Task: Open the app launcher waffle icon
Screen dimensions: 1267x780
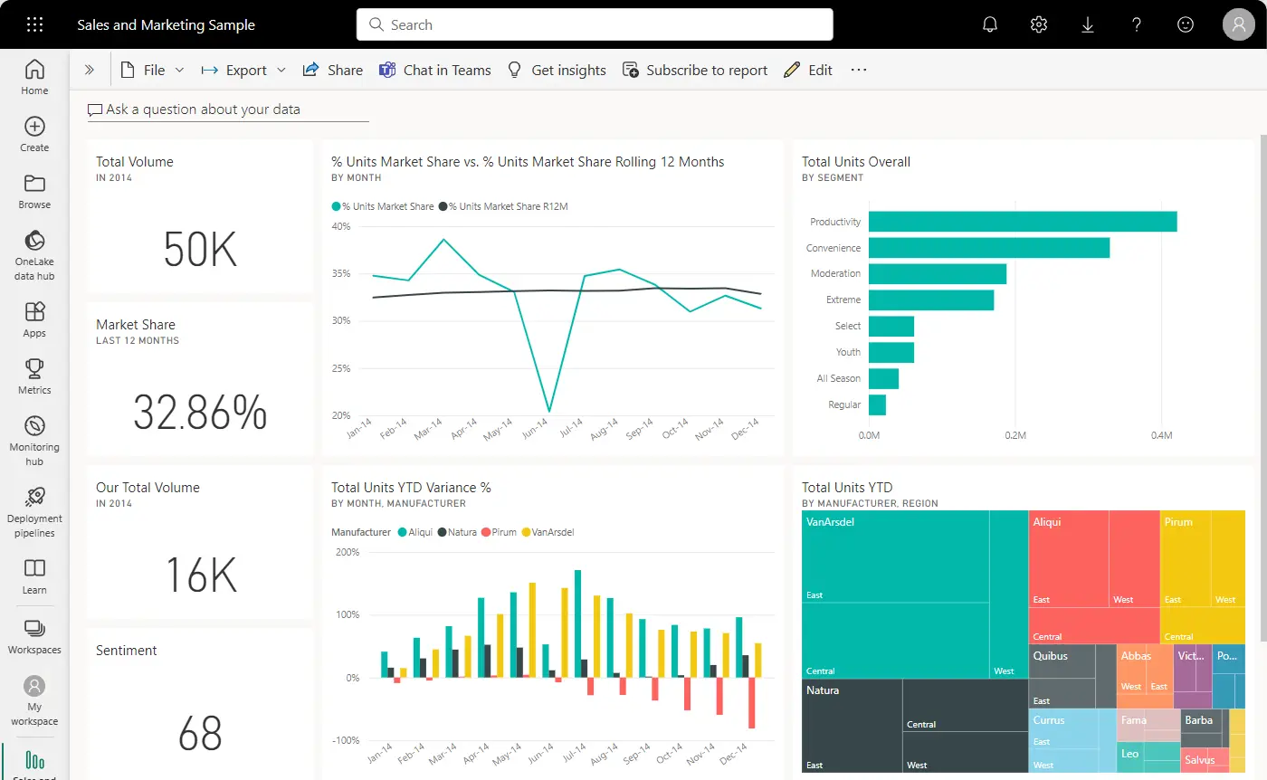Action: (x=34, y=24)
